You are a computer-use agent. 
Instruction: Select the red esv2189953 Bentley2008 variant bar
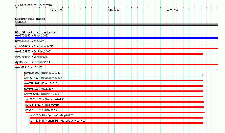pos(118,54)
